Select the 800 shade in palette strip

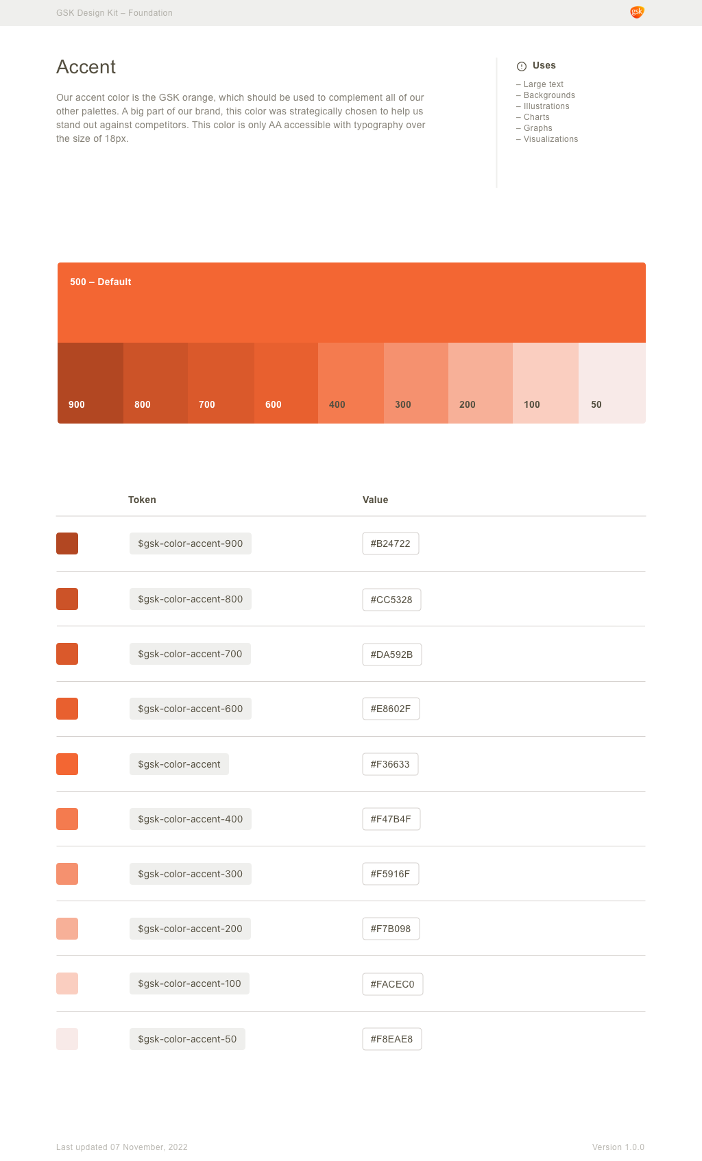tap(156, 383)
